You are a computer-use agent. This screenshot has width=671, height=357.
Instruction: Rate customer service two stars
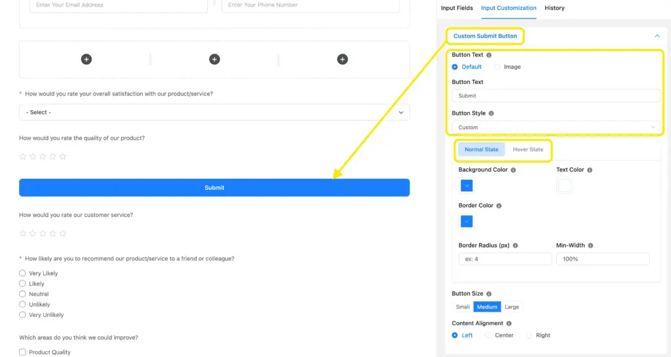33,233
